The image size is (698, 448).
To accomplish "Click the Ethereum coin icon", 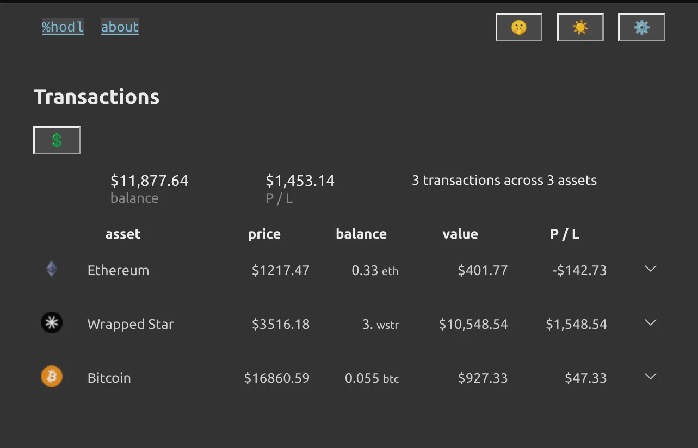I will click(51, 269).
